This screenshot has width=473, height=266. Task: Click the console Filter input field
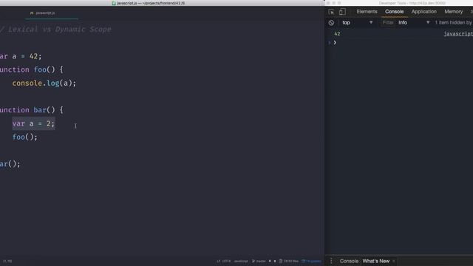[388, 23]
